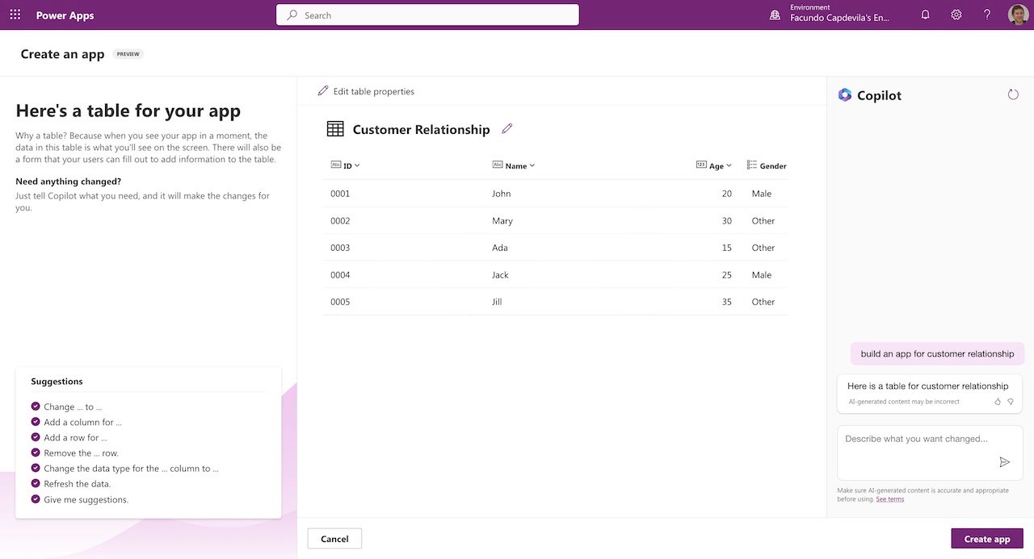
Task: Select the 'Add a column for ...' suggestion
Action: point(82,422)
